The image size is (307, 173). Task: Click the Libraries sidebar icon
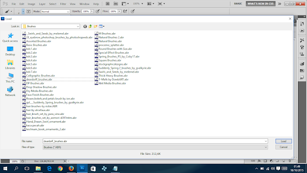click(10, 64)
